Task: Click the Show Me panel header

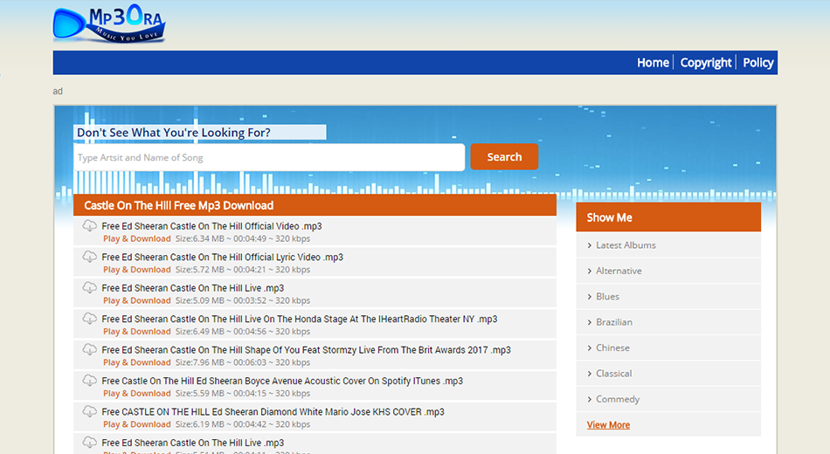Action: (x=668, y=217)
